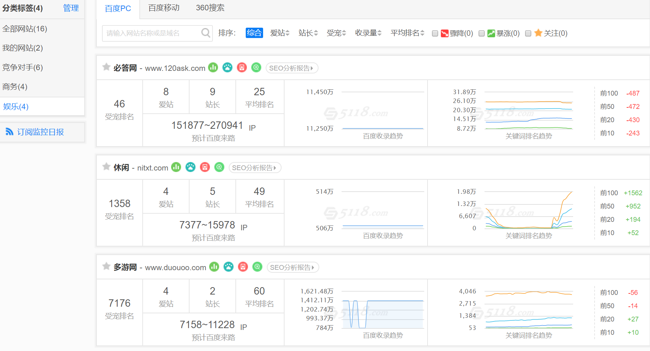Open the green 360 search icon for www.120ask.com
This screenshot has height=351, width=650.
click(256, 68)
